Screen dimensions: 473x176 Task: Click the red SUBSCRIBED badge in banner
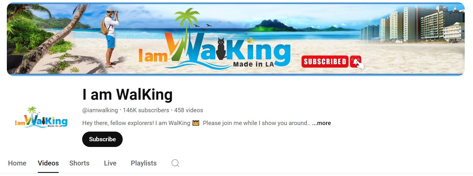click(x=325, y=62)
